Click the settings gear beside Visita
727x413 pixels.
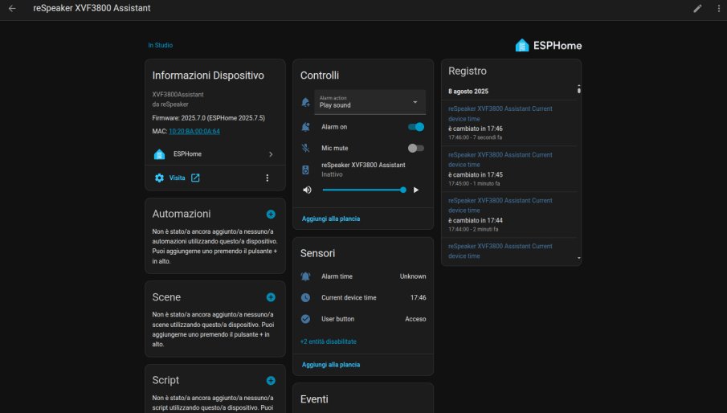(159, 178)
